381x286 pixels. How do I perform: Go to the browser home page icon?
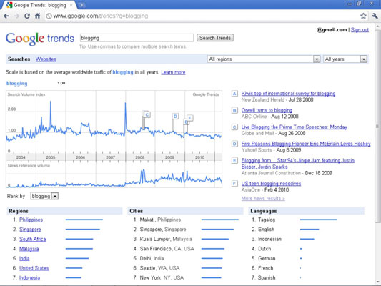click(37, 16)
